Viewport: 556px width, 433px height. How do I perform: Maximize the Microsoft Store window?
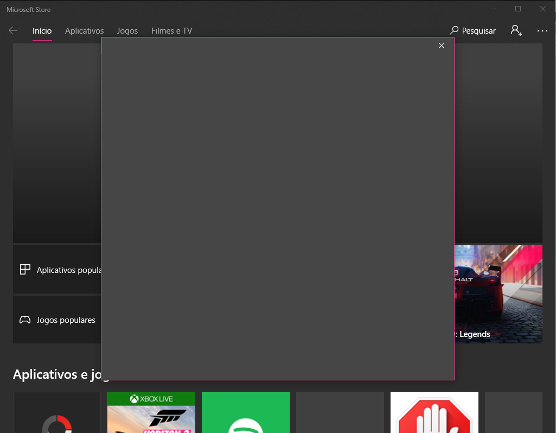point(518,9)
